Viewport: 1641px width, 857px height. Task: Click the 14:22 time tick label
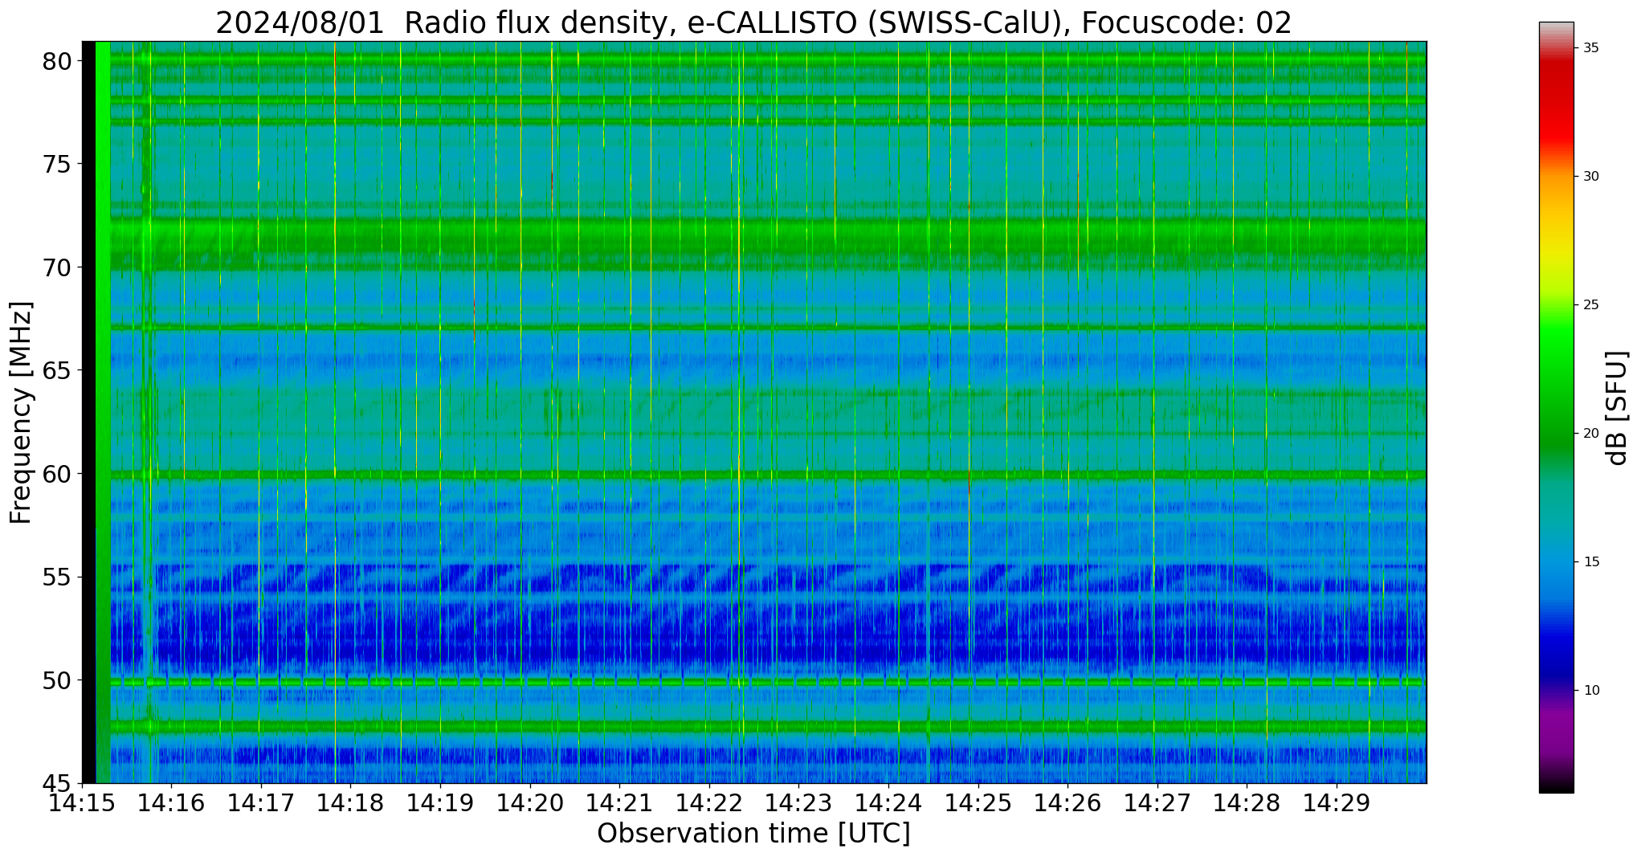click(x=709, y=803)
